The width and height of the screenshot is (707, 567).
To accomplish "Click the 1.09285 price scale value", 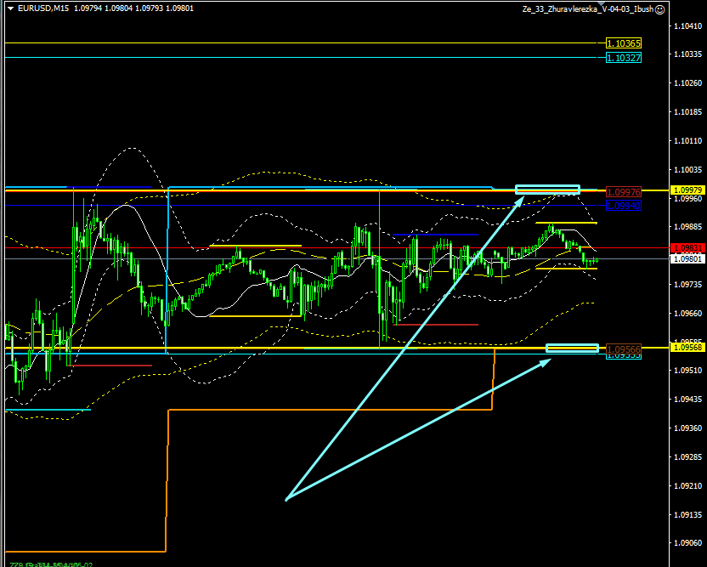I will coord(688,457).
